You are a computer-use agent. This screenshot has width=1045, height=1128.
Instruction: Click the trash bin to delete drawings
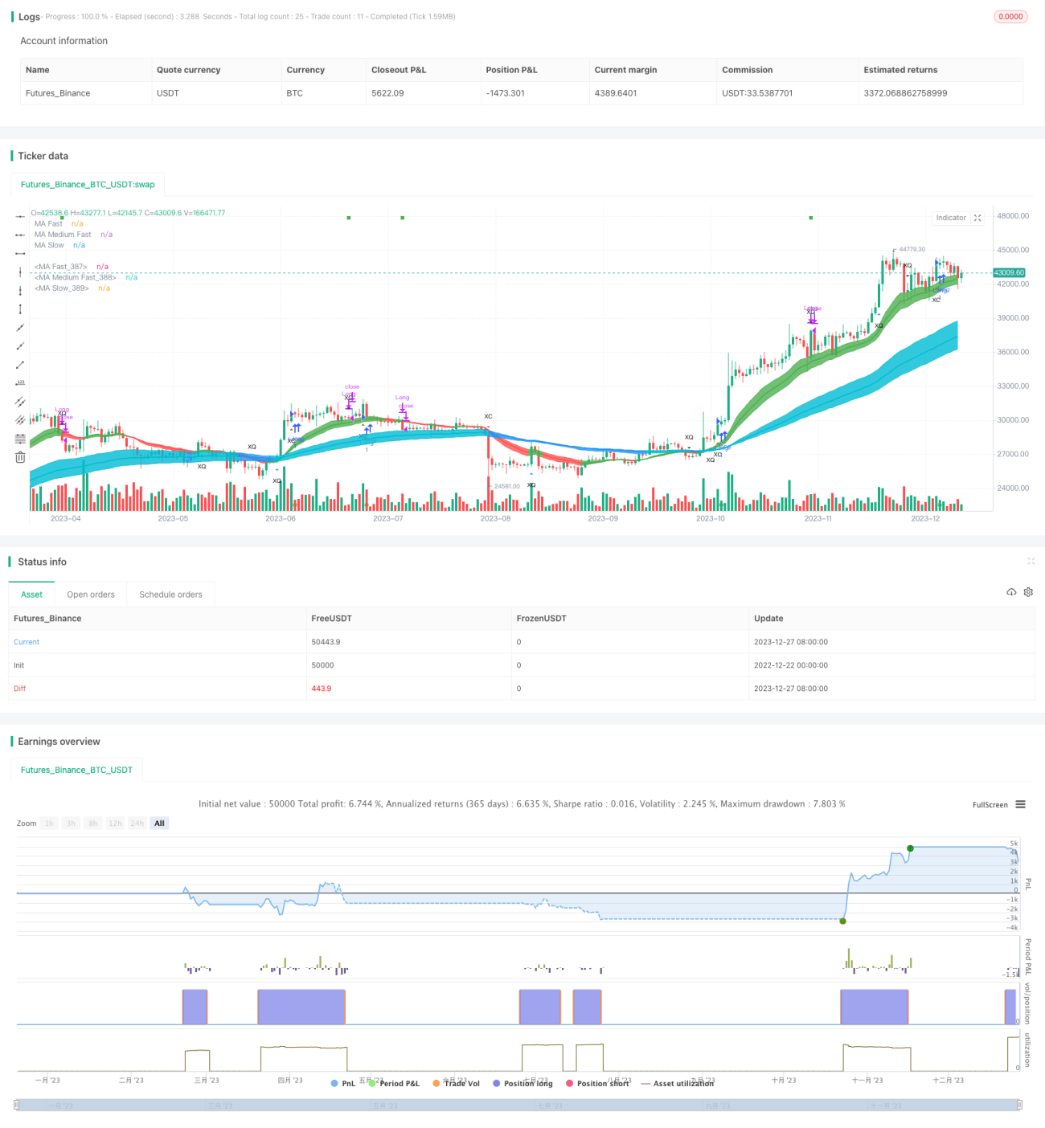pyautogui.click(x=20, y=457)
